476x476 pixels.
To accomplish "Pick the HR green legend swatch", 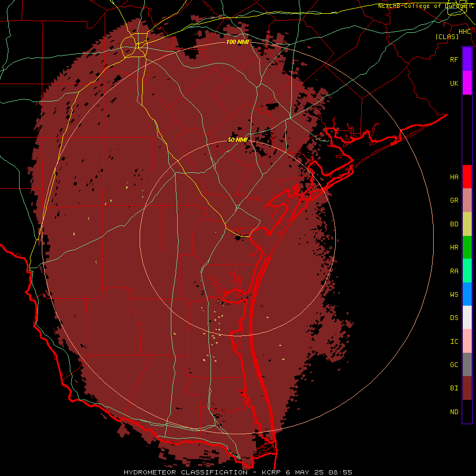I will 467,247.
